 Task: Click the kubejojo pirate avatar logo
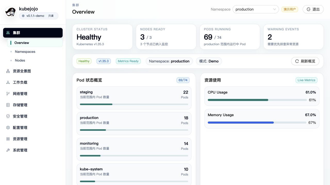(x=11, y=12)
